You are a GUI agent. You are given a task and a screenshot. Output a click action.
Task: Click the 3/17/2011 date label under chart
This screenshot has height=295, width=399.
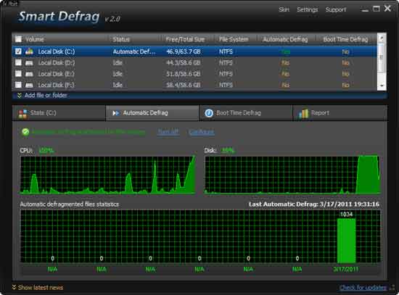[x=345, y=269]
